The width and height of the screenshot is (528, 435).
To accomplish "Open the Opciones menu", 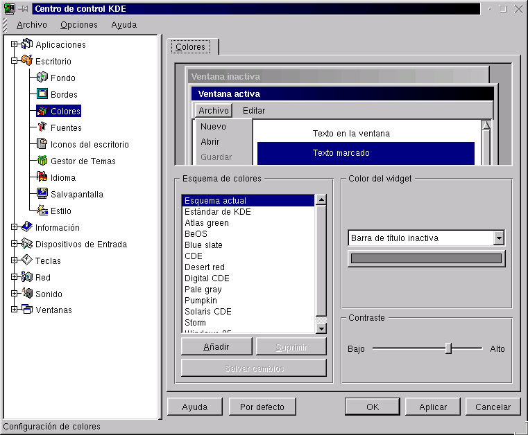I will pyautogui.click(x=78, y=24).
